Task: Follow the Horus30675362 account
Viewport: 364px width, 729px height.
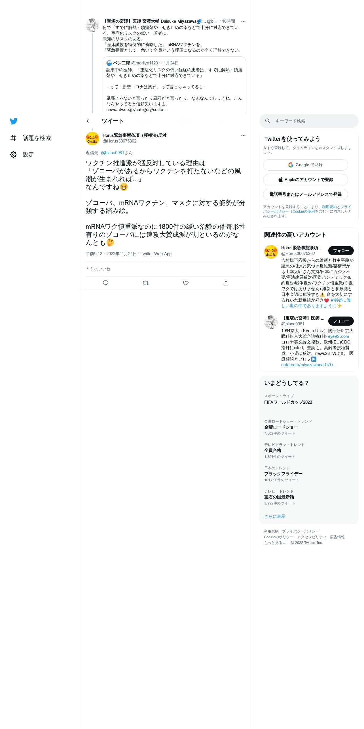Action: pos(341,251)
